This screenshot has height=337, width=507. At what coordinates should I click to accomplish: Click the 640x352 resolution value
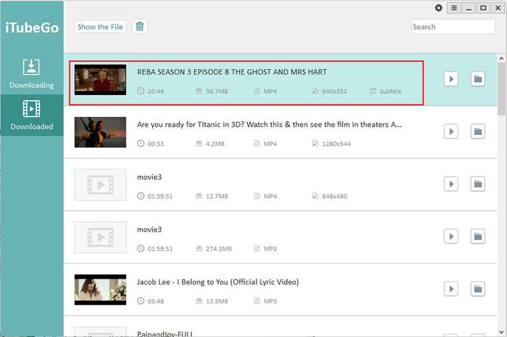[x=335, y=91]
